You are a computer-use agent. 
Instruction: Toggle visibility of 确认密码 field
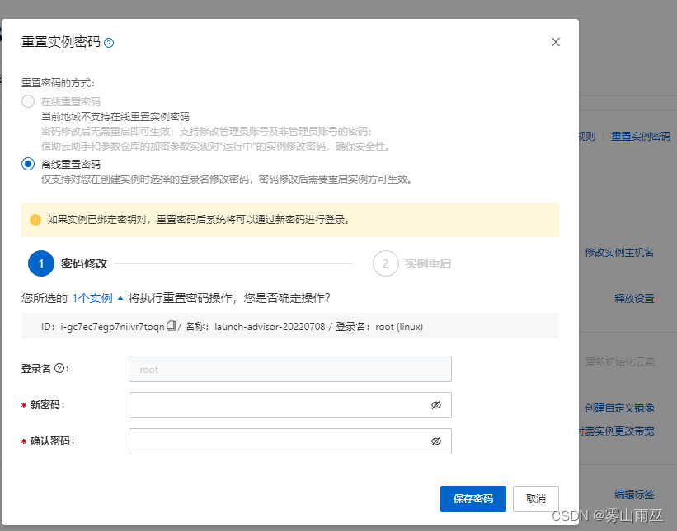click(436, 441)
